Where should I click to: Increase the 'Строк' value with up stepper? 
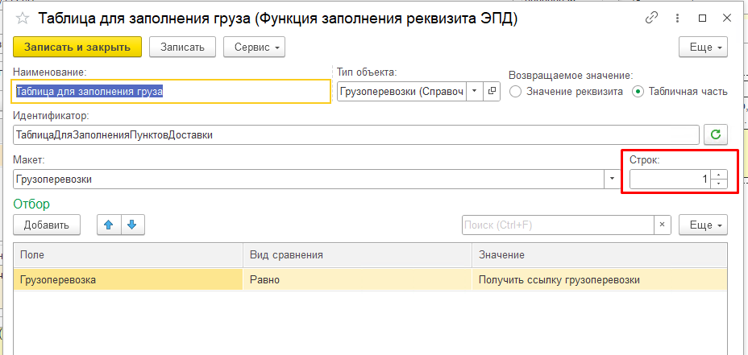coord(719,175)
